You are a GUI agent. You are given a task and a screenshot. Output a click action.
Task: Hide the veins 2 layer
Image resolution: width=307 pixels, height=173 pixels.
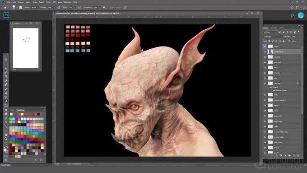tap(265, 105)
